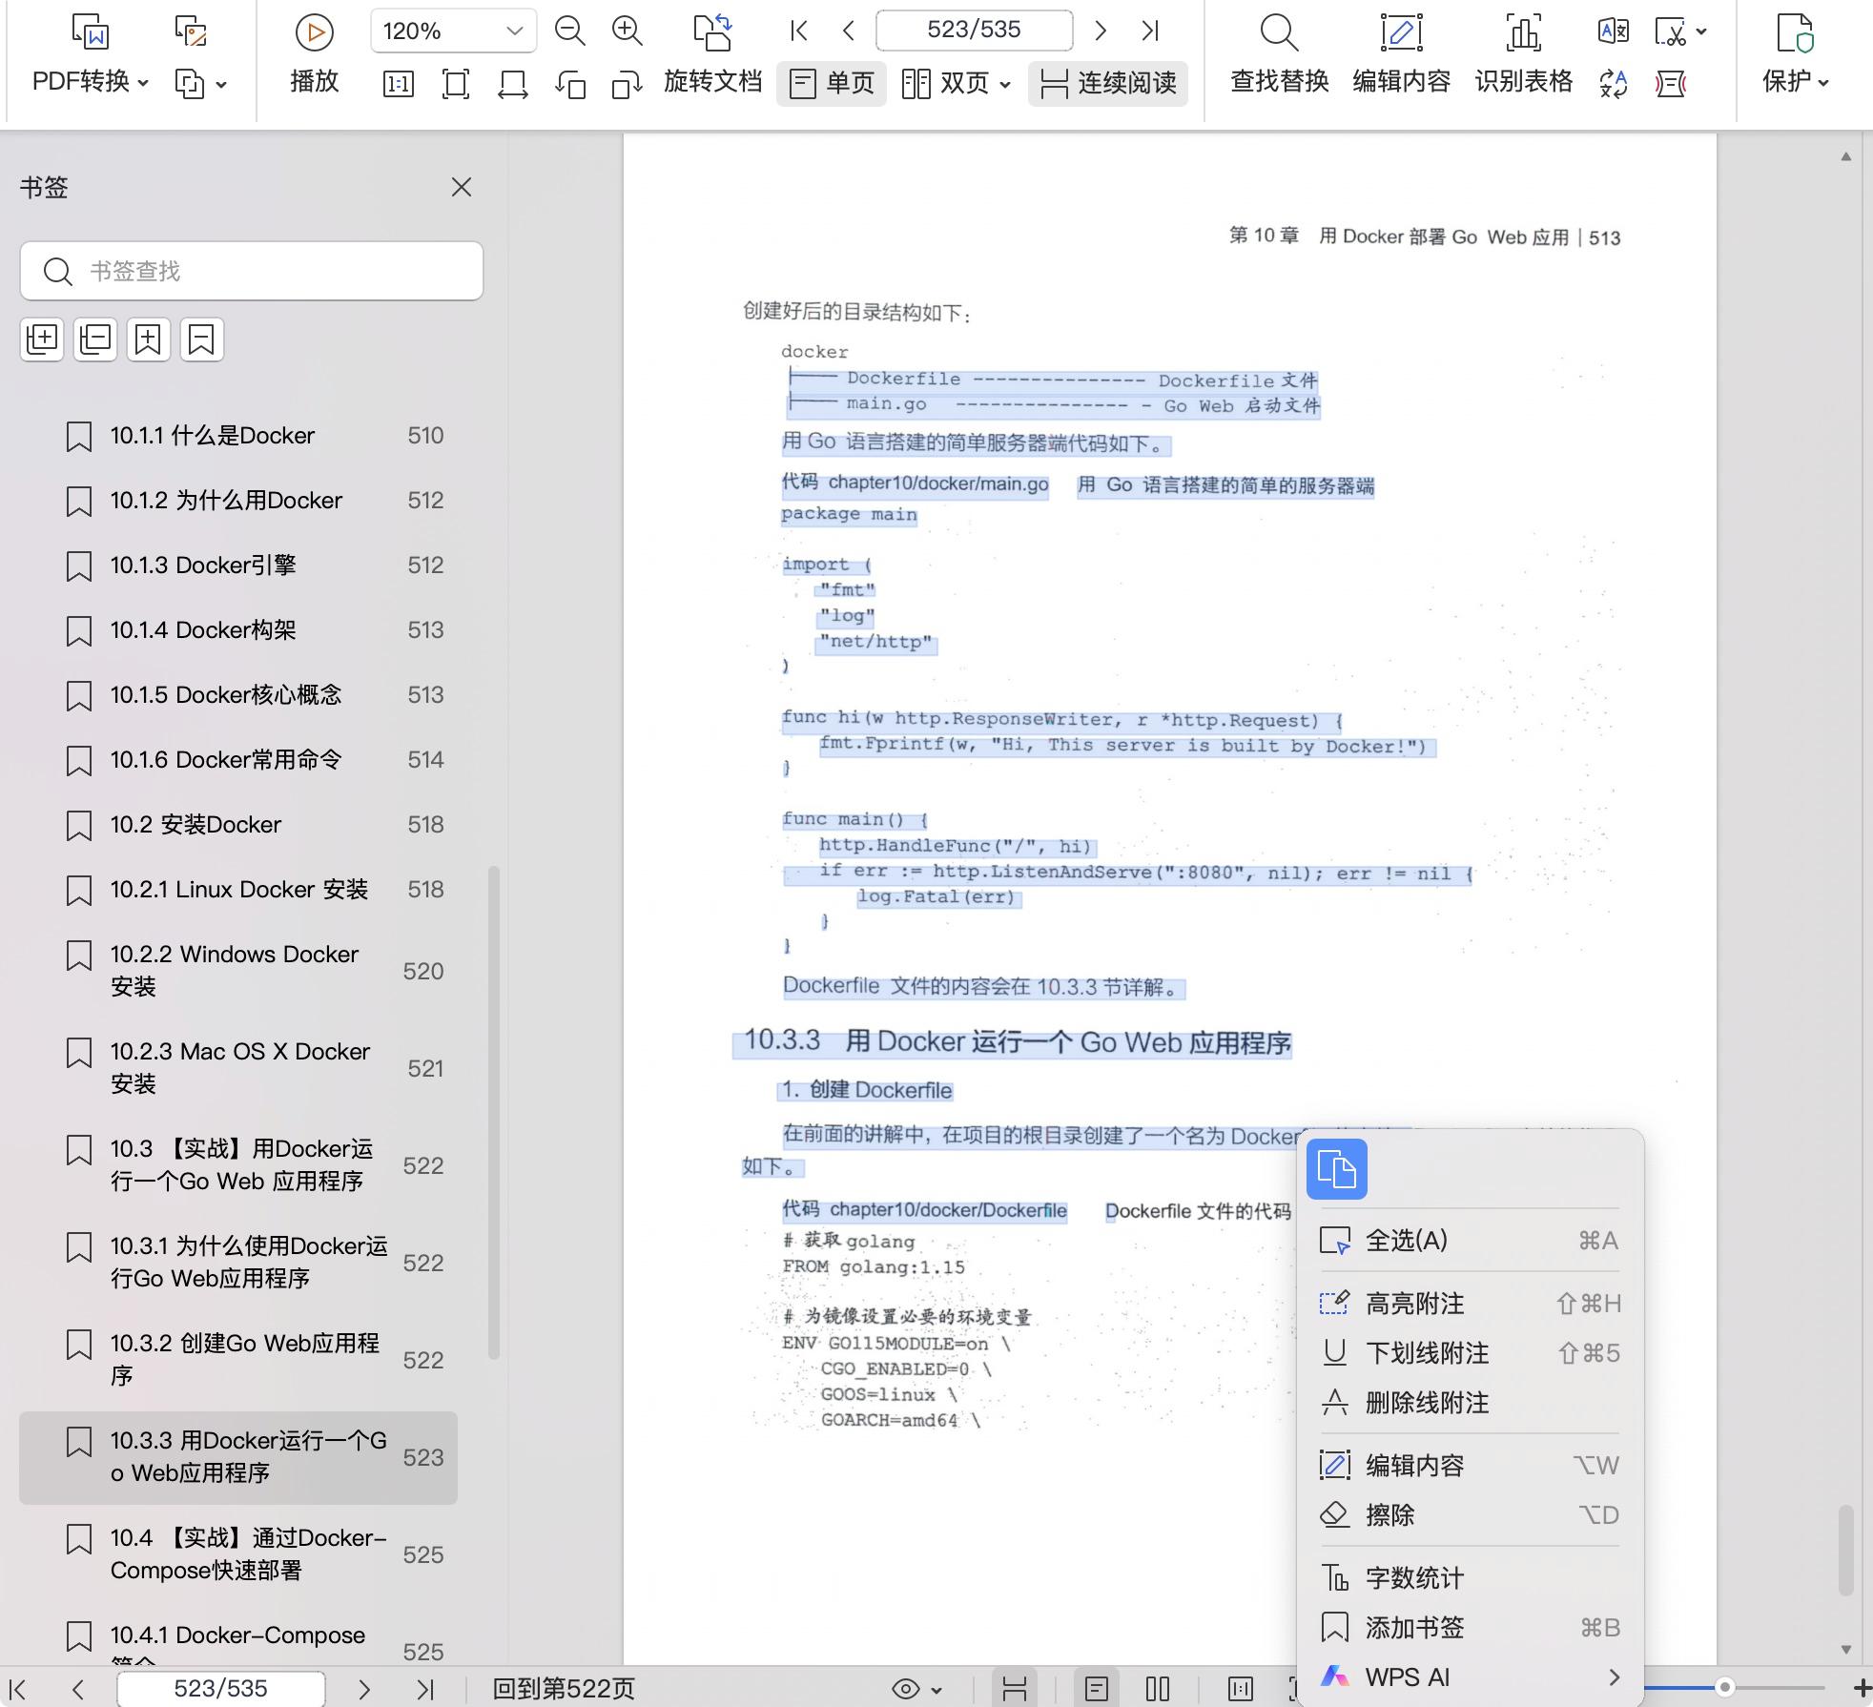The height and width of the screenshot is (1707, 1873).
Task: Choose 删除线附注 strikethrough annotation
Action: [1470, 1402]
